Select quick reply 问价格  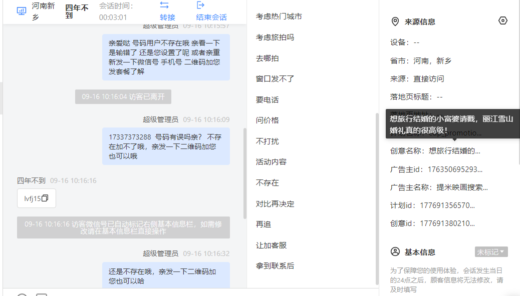point(268,120)
